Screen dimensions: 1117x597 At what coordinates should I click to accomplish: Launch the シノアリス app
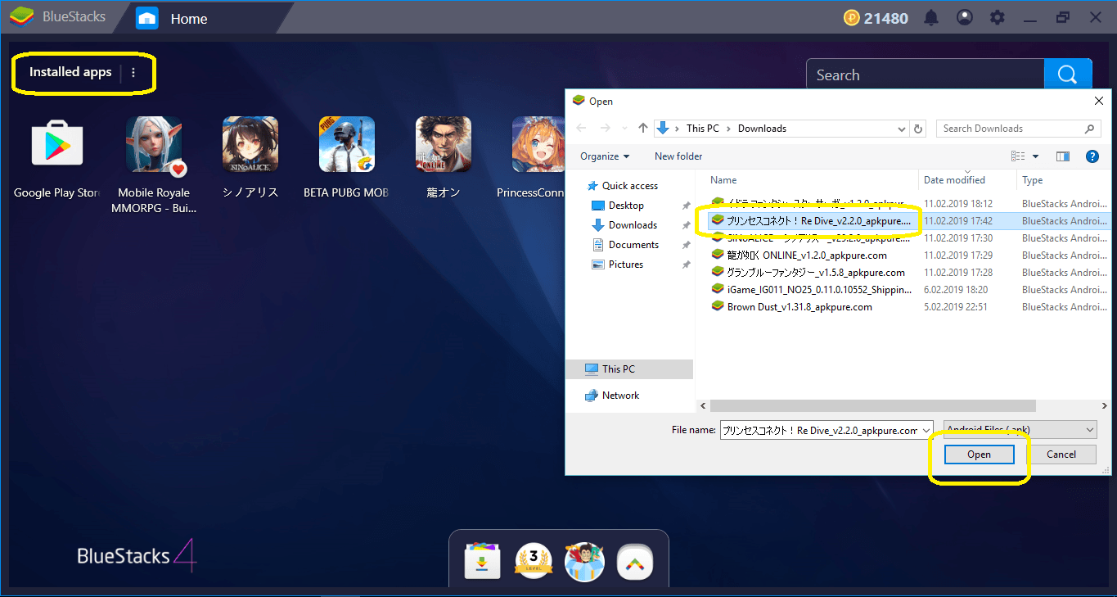(x=250, y=144)
